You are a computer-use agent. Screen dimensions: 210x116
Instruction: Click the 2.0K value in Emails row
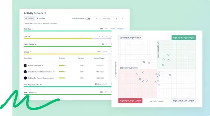pyautogui.click(x=99, y=51)
